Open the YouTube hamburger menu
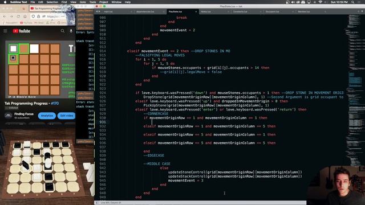The image size is (365, 205). click(x=5, y=31)
